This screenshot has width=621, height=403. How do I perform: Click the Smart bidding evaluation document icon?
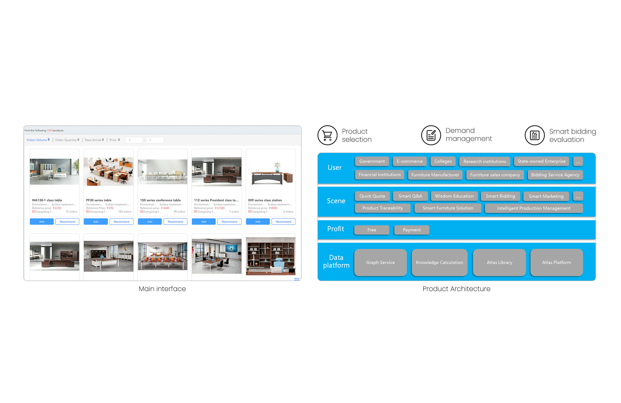(x=535, y=135)
